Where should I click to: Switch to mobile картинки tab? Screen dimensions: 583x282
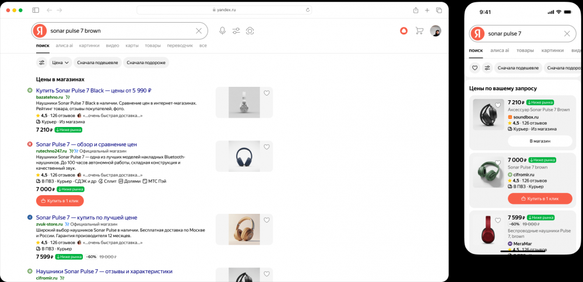point(552,51)
